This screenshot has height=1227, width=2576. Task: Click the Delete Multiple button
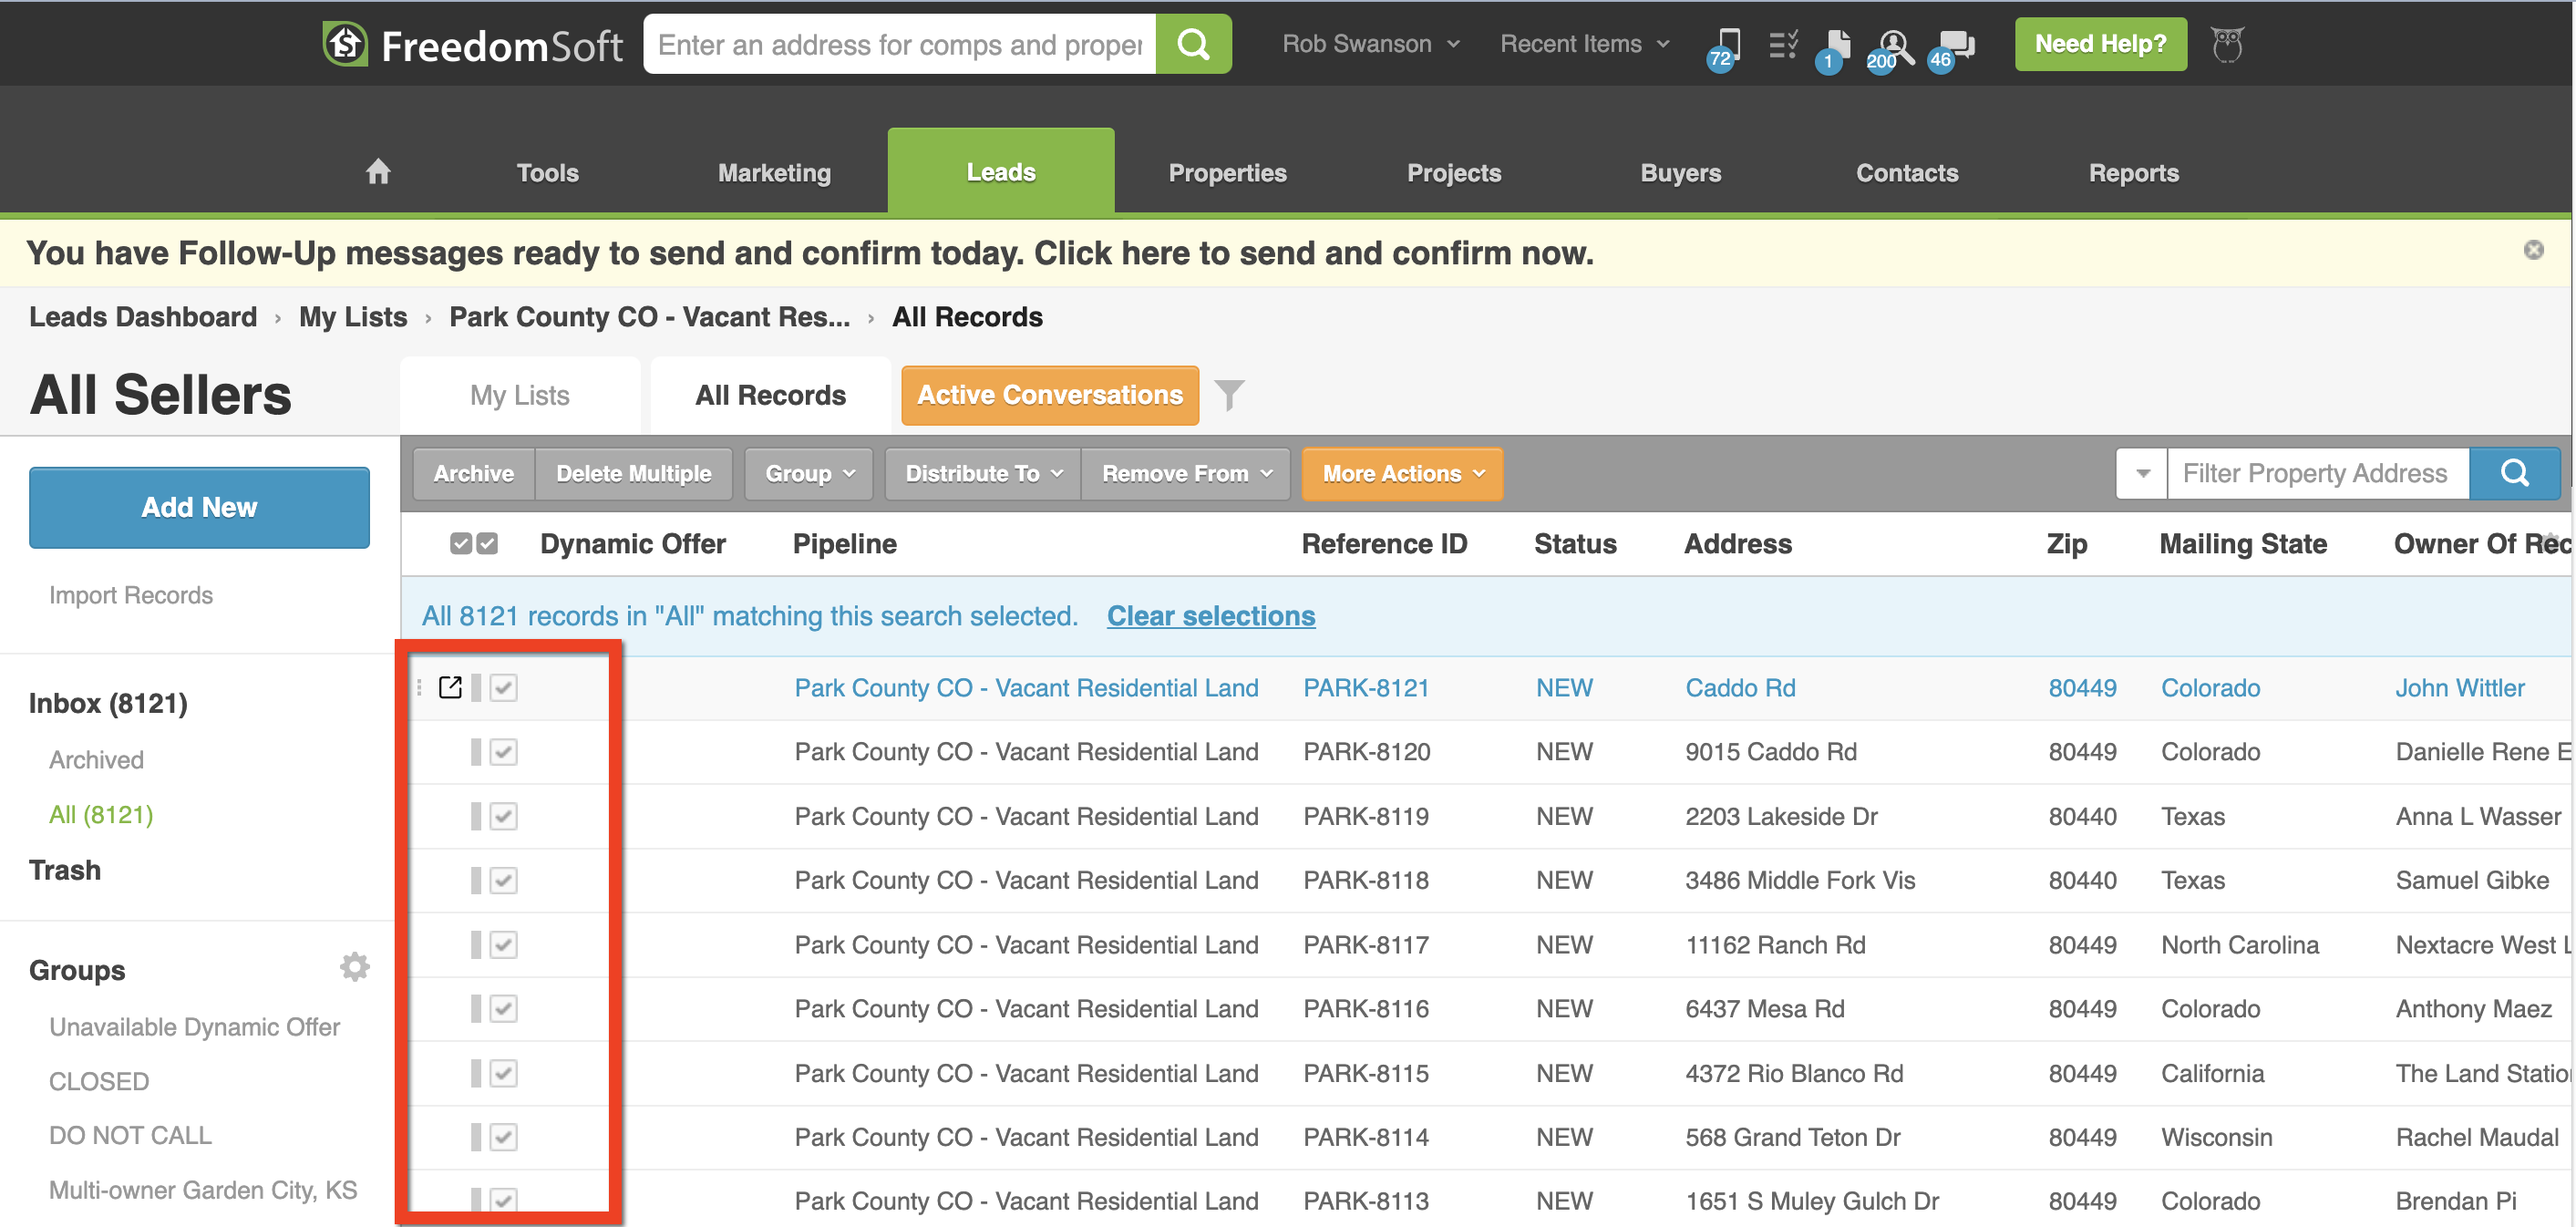pyautogui.click(x=633, y=473)
